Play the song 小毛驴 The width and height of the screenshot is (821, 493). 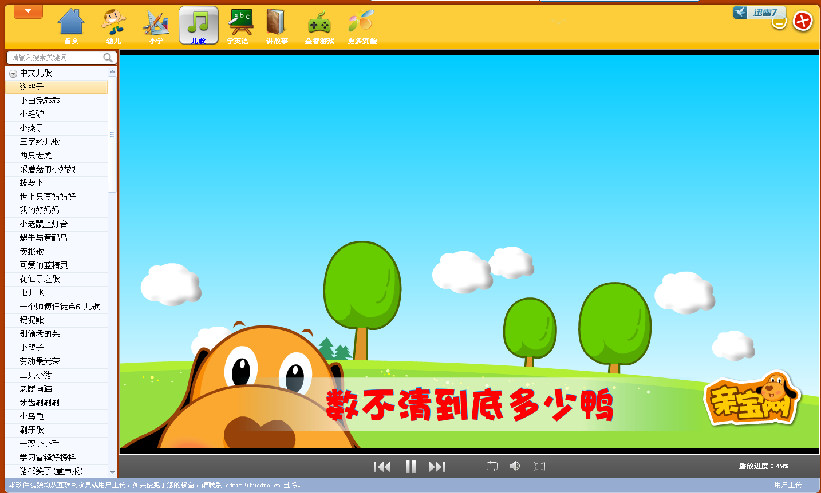56,114
